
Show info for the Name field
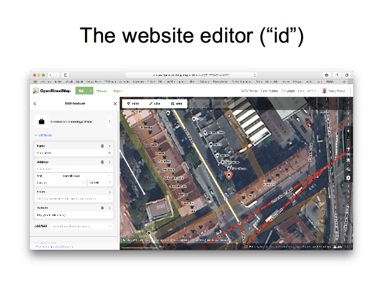110,146
